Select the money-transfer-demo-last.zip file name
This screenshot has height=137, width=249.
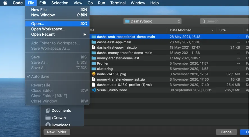(121, 79)
